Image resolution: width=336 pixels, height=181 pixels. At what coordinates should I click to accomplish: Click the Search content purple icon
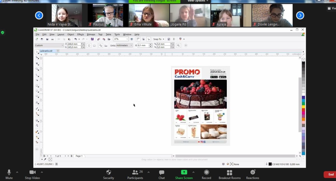click(92, 39)
